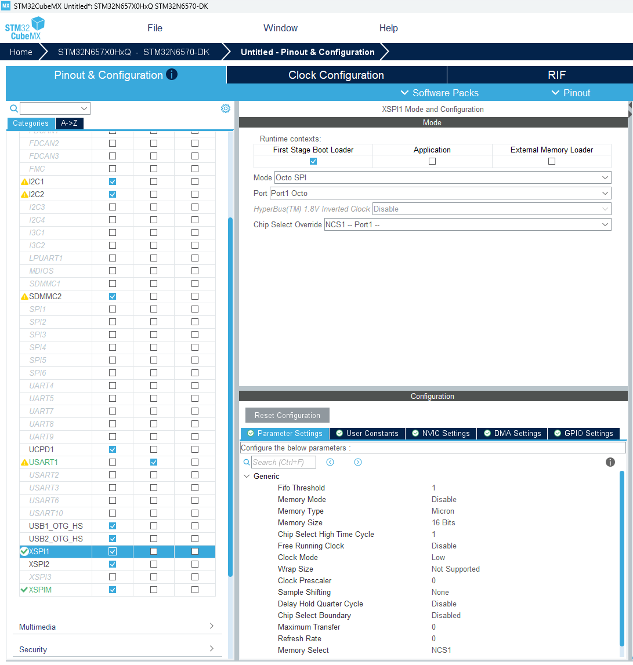Click the info icon in parameter settings
633x665 pixels.
tap(610, 462)
